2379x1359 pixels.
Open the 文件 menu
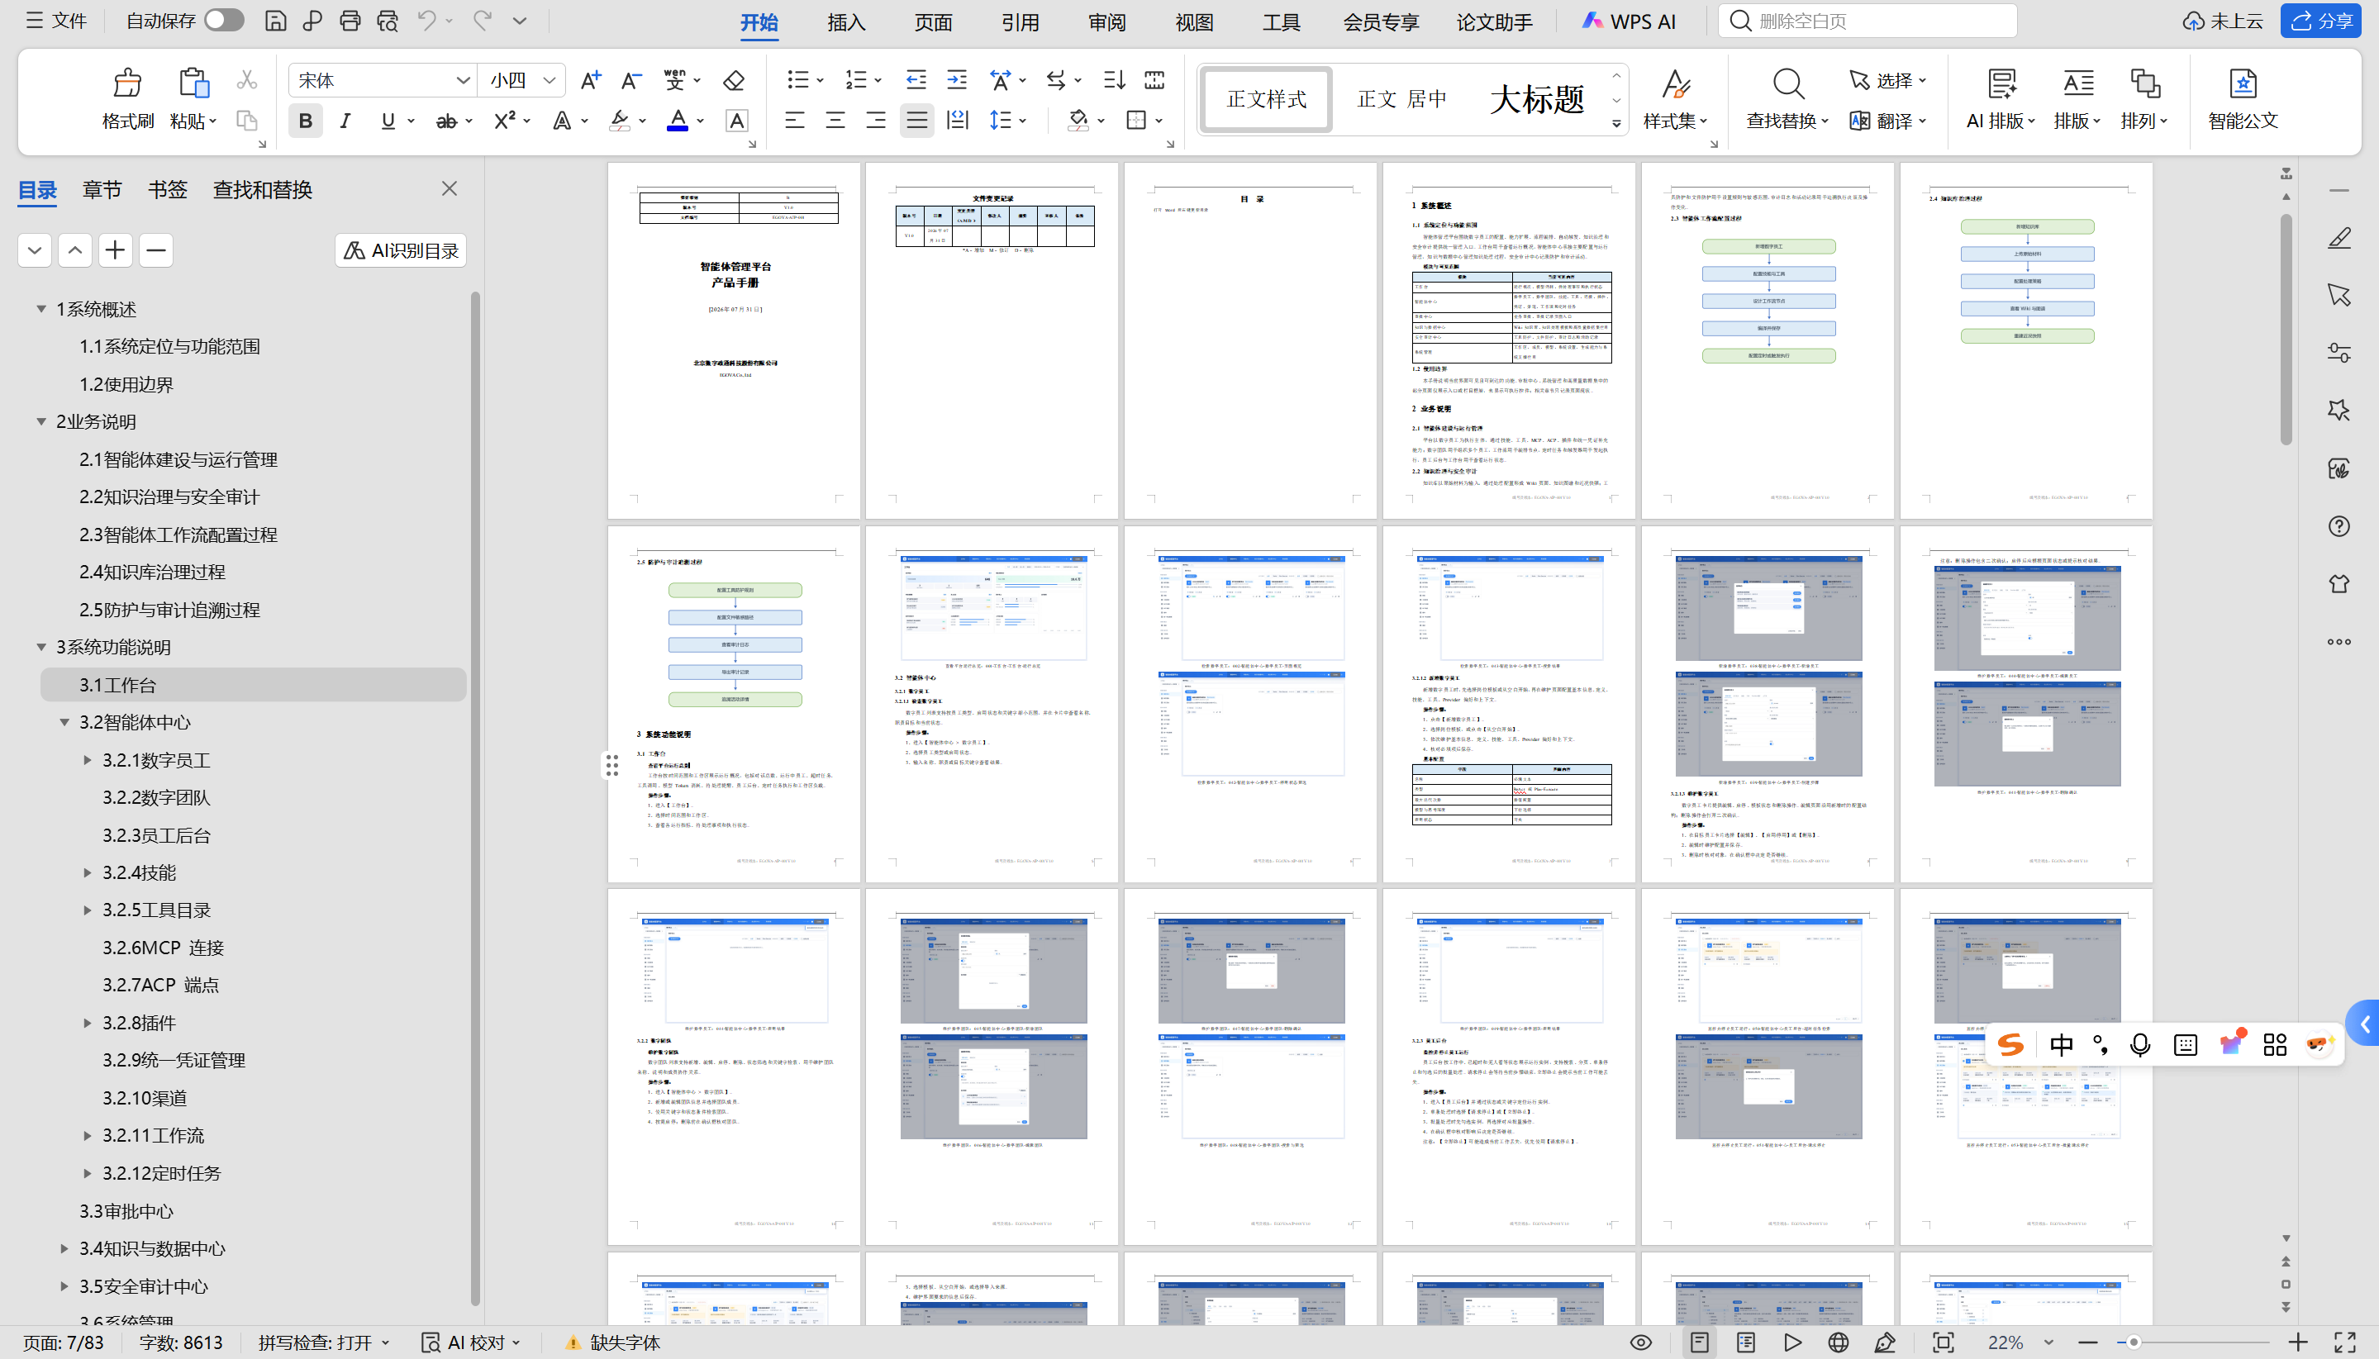56,21
